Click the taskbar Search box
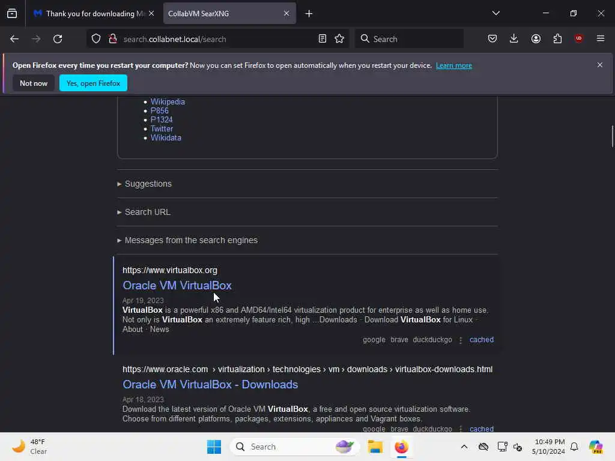615x461 pixels. [294, 447]
